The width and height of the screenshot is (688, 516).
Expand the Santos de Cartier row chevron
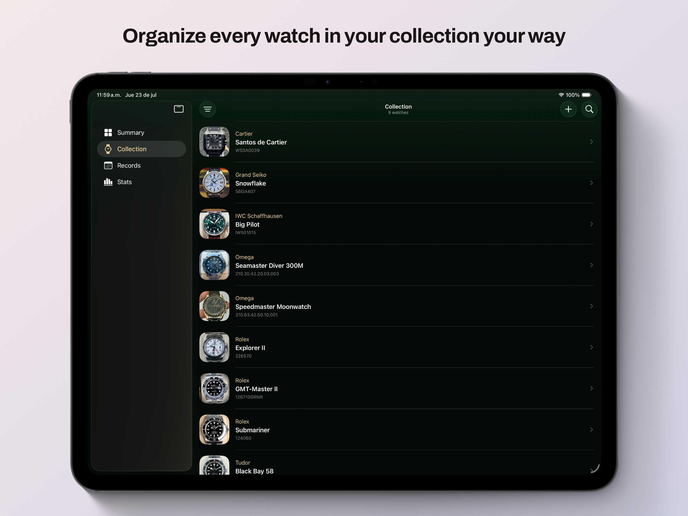click(591, 142)
